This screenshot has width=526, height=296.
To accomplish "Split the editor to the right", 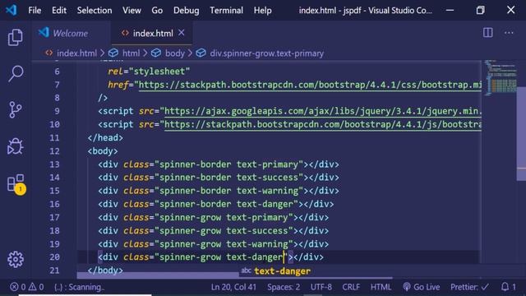I will [x=487, y=33].
